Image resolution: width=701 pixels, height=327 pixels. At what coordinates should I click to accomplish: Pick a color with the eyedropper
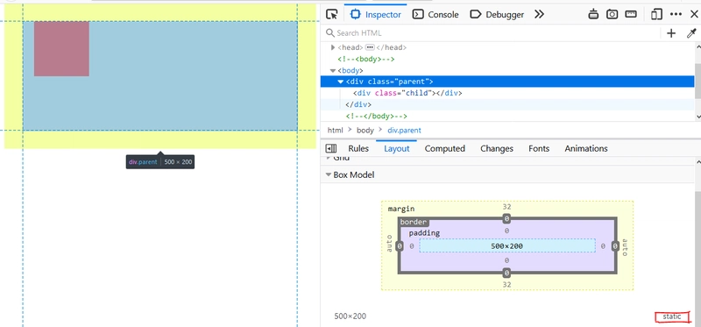[x=691, y=33]
